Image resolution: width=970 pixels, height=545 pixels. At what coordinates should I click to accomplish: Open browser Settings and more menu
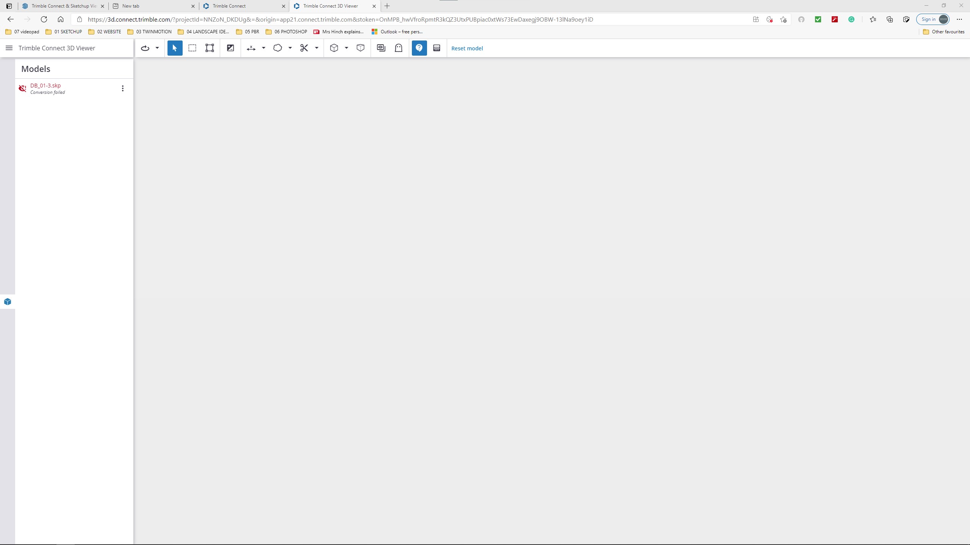pyautogui.click(x=959, y=19)
